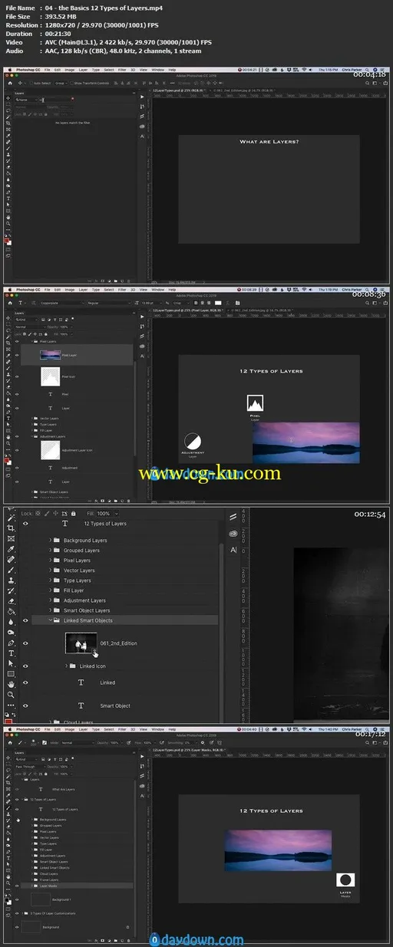Open File menu in the 04:18 frame
The height and width of the screenshot is (947, 393).
pyautogui.click(x=47, y=68)
